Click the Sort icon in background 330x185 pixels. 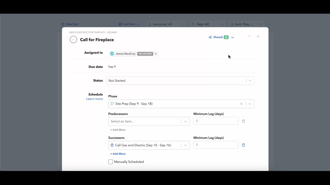coord(232,24)
